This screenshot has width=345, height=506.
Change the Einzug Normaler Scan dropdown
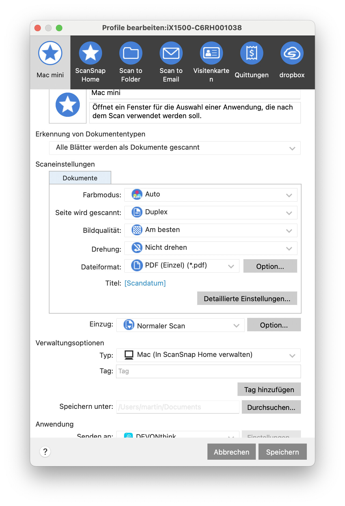(180, 325)
